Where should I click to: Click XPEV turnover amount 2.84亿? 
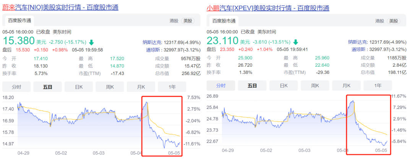pyautogui.click(x=399, y=65)
